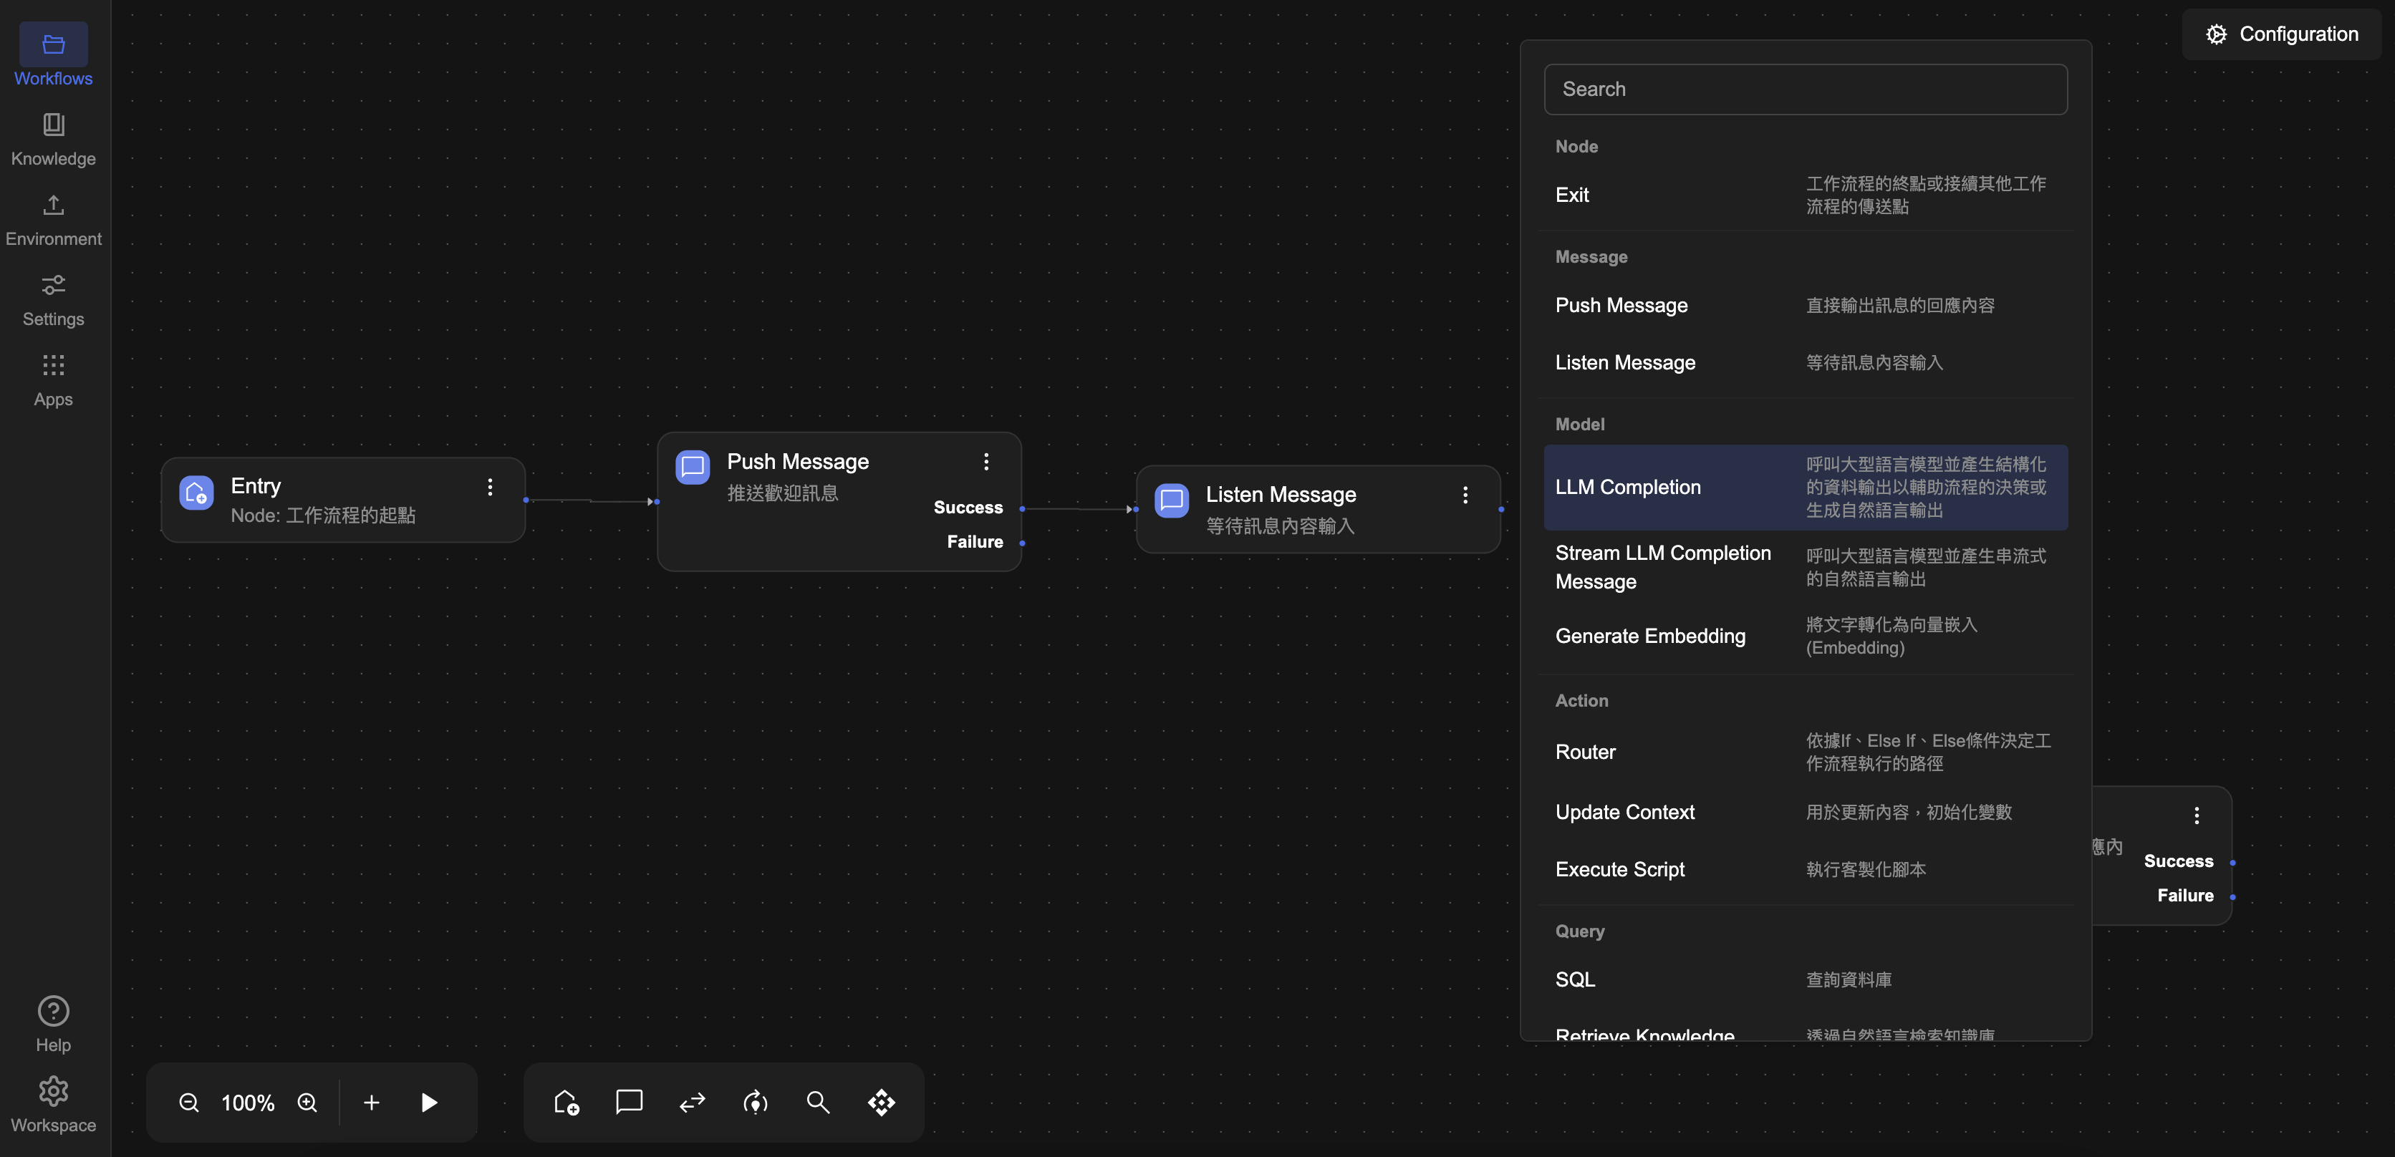
Task: Open the Entry node three-dot menu
Action: click(x=490, y=487)
